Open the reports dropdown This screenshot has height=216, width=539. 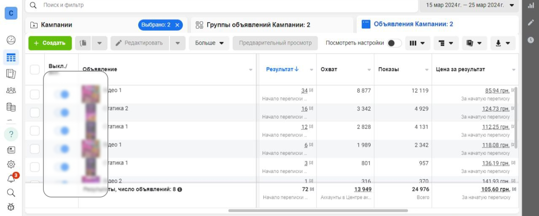tap(475, 43)
